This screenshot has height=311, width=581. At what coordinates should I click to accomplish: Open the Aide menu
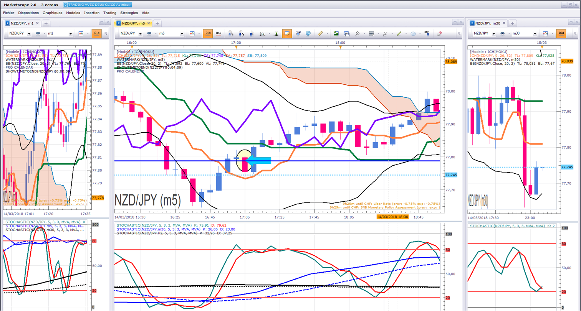pyautogui.click(x=146, y=13)
